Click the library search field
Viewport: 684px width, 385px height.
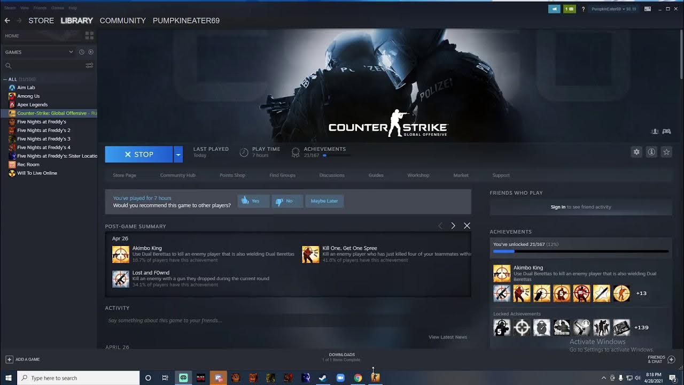(44, 65)
